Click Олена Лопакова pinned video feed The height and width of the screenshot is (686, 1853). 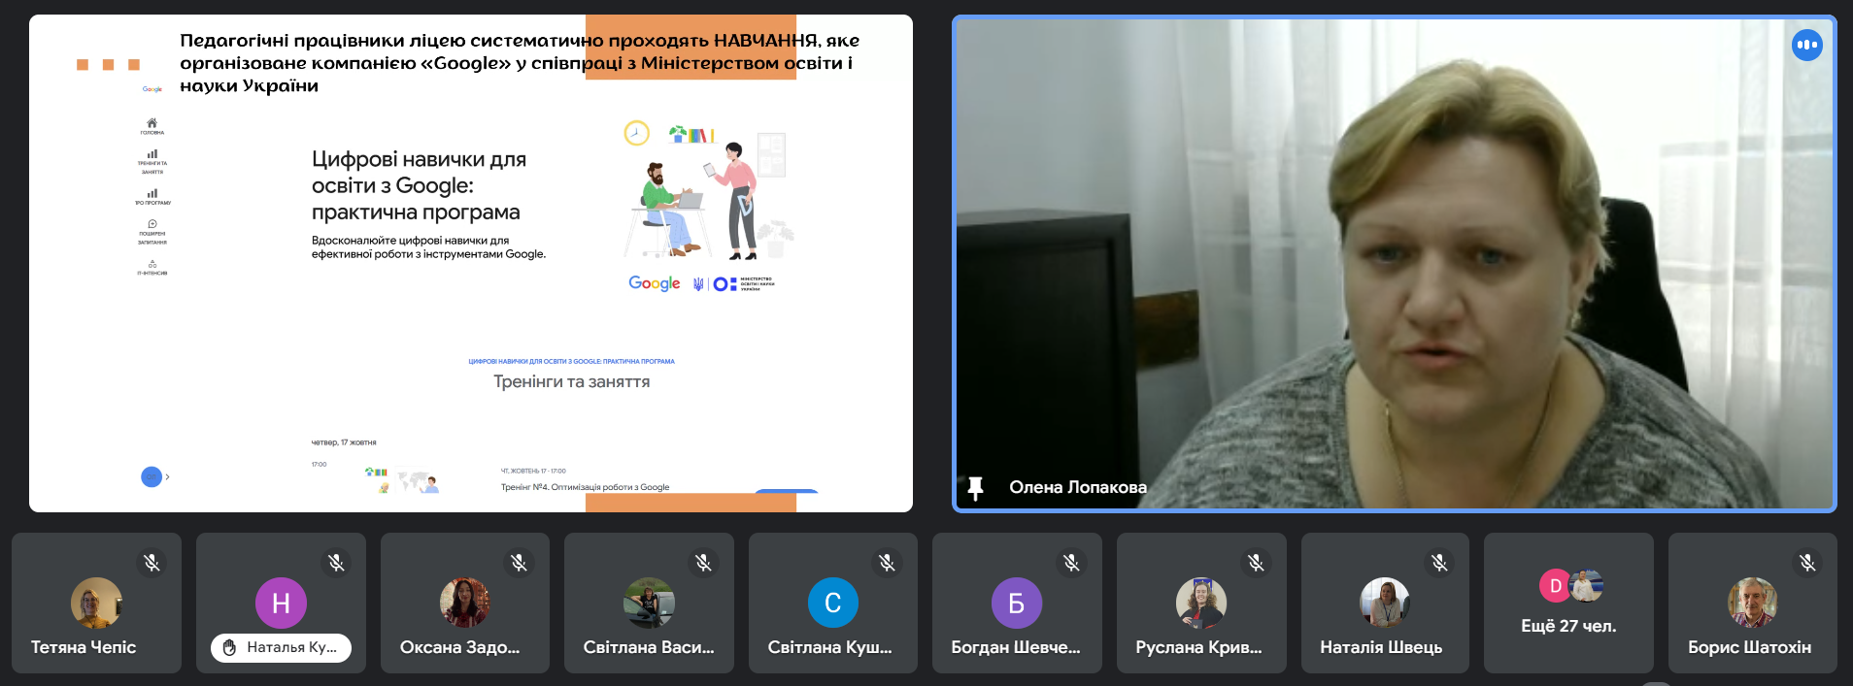1394,262
